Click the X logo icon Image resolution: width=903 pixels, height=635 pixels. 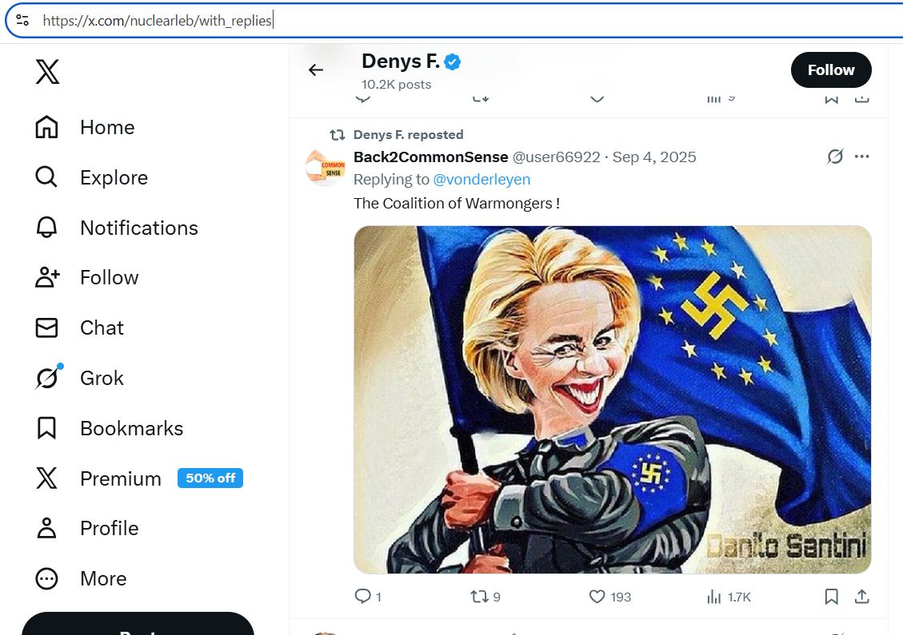click(47, 73)
